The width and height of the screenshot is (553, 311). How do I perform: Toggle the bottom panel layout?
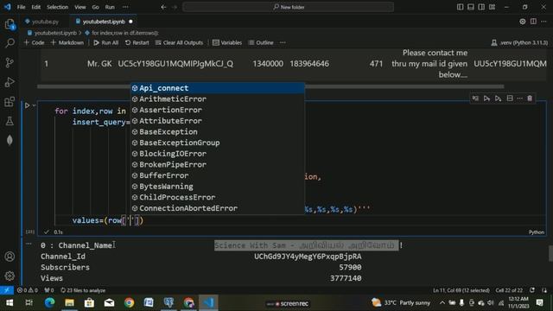pyautogui.click(x=470, y=7)
